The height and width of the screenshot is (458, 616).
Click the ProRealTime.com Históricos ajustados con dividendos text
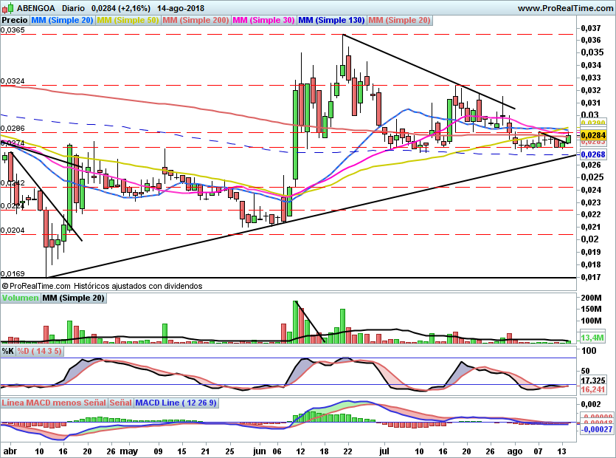click(x=102, y=286)
